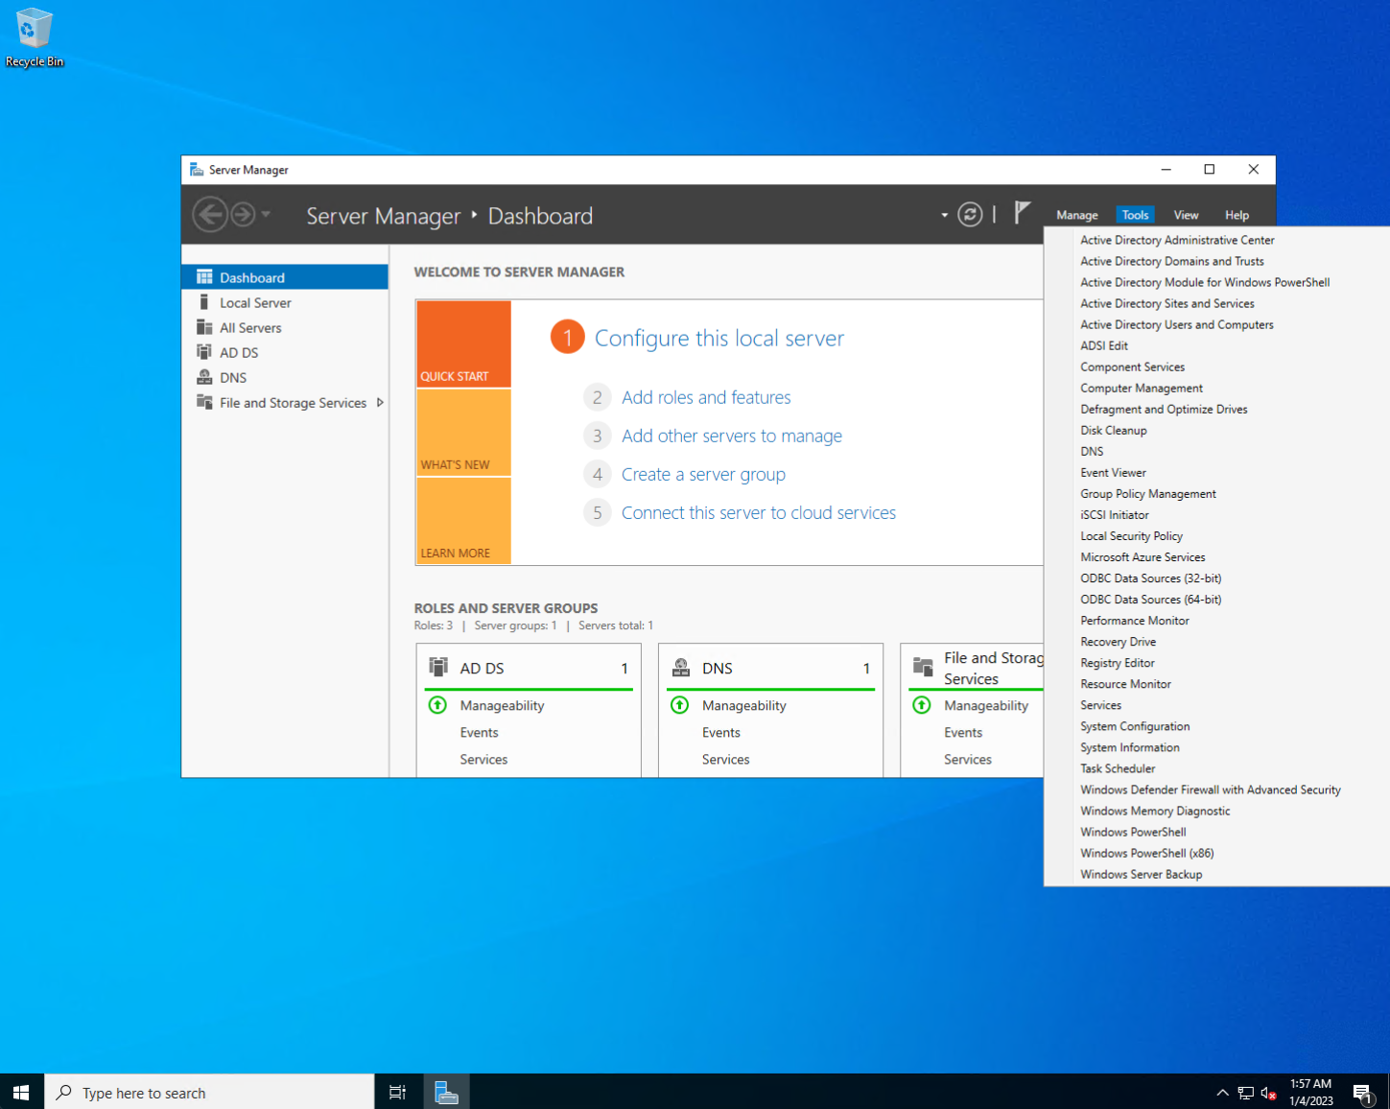This screenshot has width=1390, height=1109.
Task: Click the LEARN MORE tile
Action: [463, 520]
